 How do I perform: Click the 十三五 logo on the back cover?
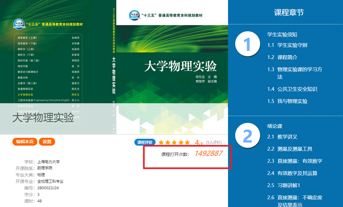[x=19, y=24]
